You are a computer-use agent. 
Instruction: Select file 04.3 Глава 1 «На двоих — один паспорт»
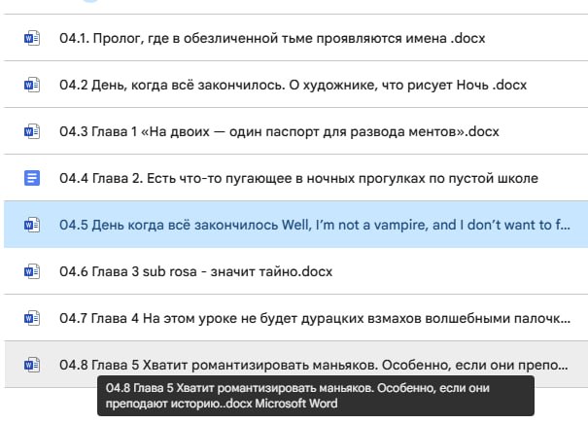pos(279,131)
